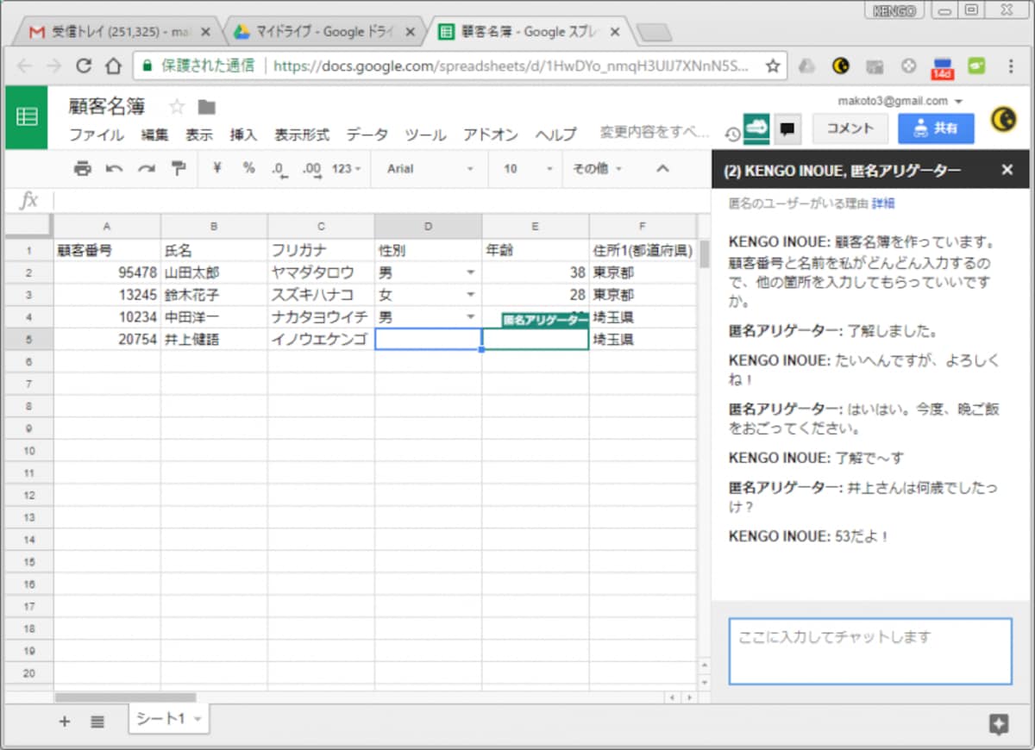This screenshot has width=1035, height=750.
Task: Click the horizontal scrollbar thumb
Action: point(125,697)
